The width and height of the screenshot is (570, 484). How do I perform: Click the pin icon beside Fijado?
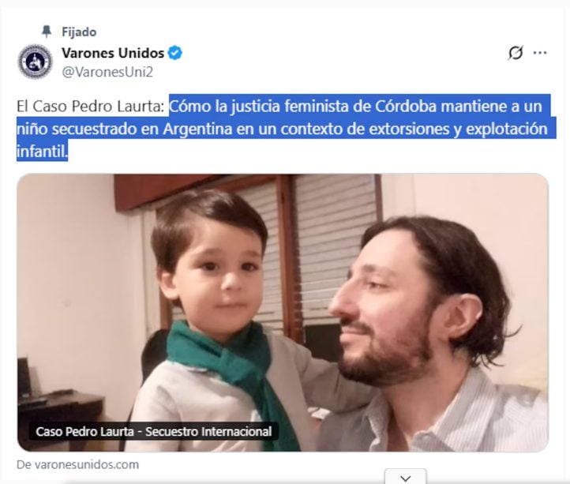47,32
